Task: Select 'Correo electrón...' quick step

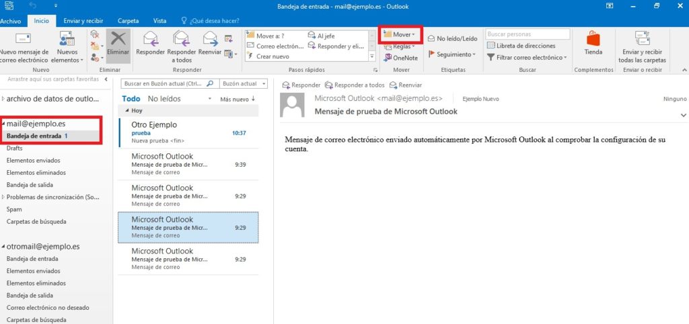Action: (275, 46)
